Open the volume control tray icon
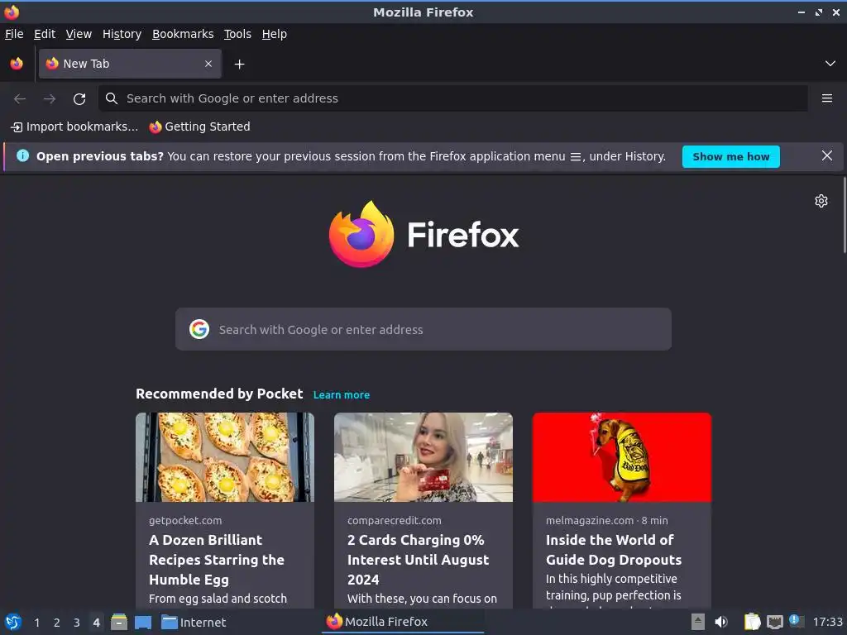The image size is (847, 635). tap(721, 622)
